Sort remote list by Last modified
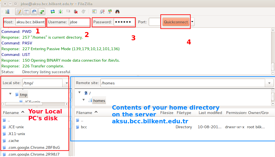275x157 pixels. tap(210, 113)
